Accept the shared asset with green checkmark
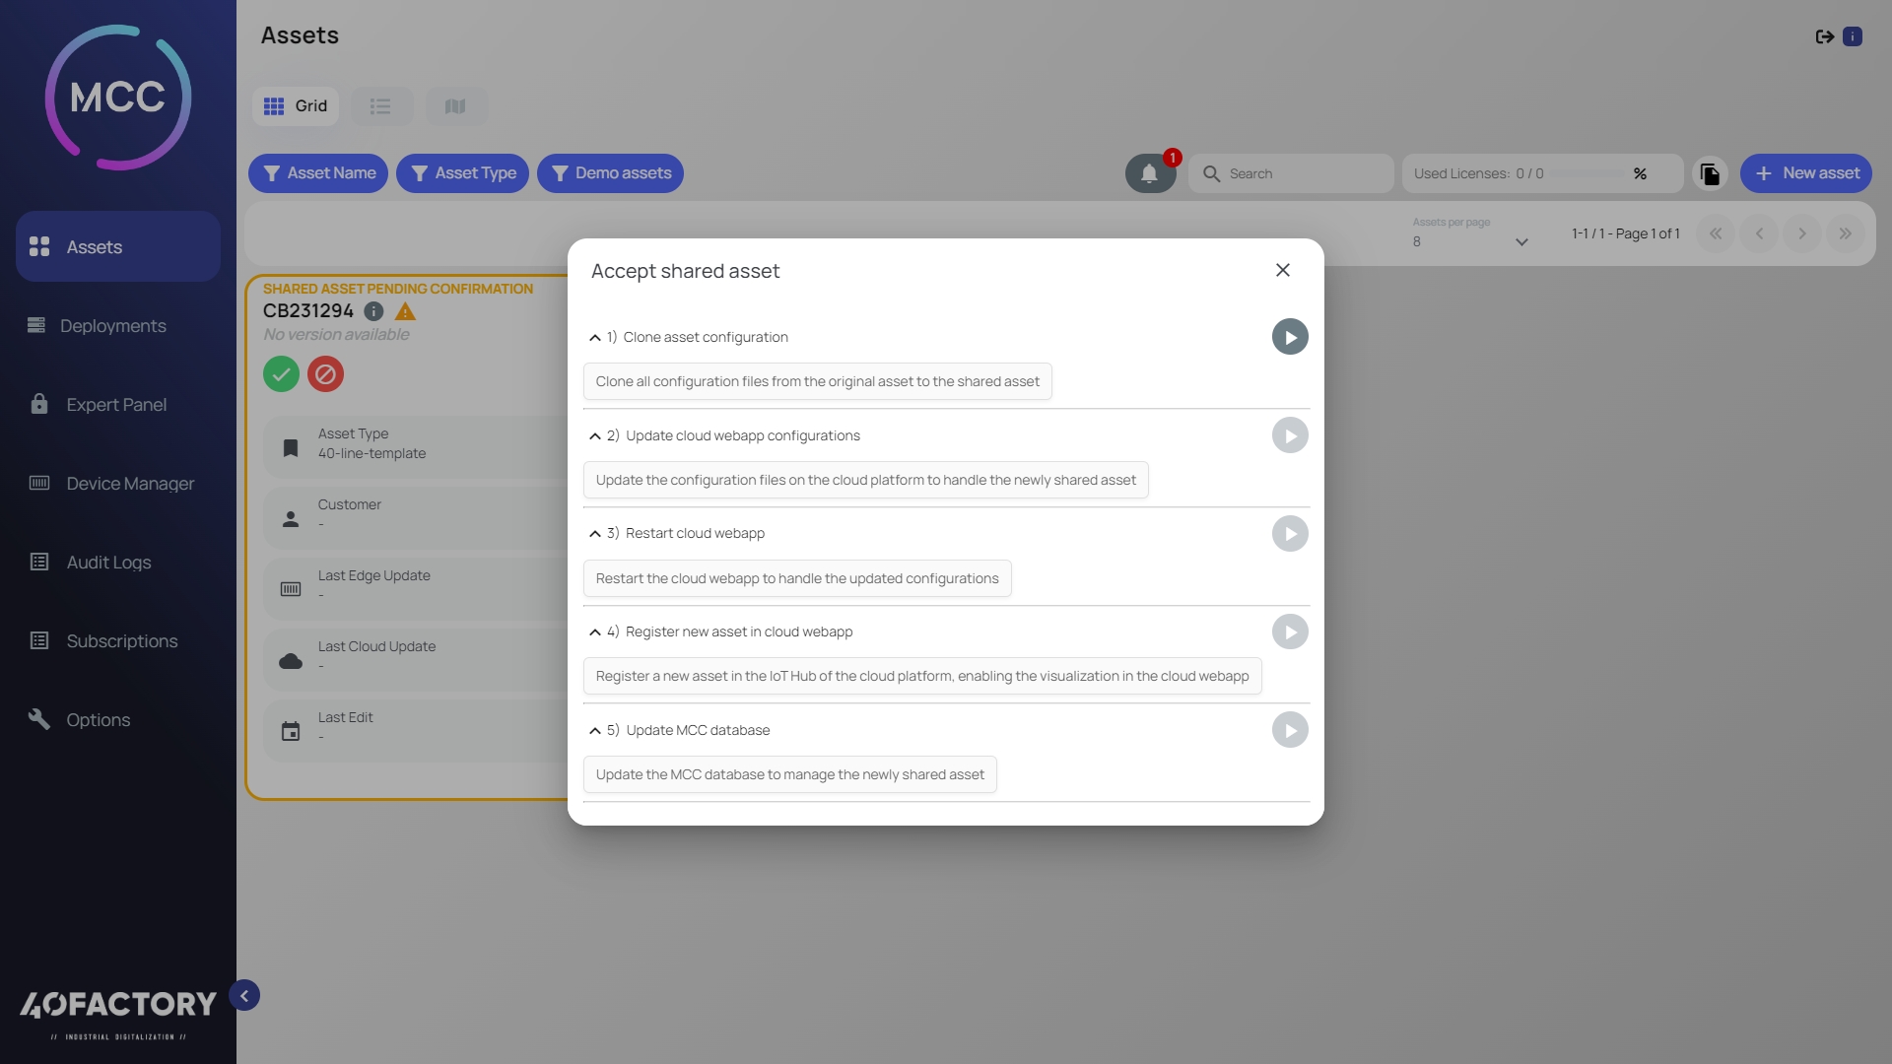 point(281,374)
